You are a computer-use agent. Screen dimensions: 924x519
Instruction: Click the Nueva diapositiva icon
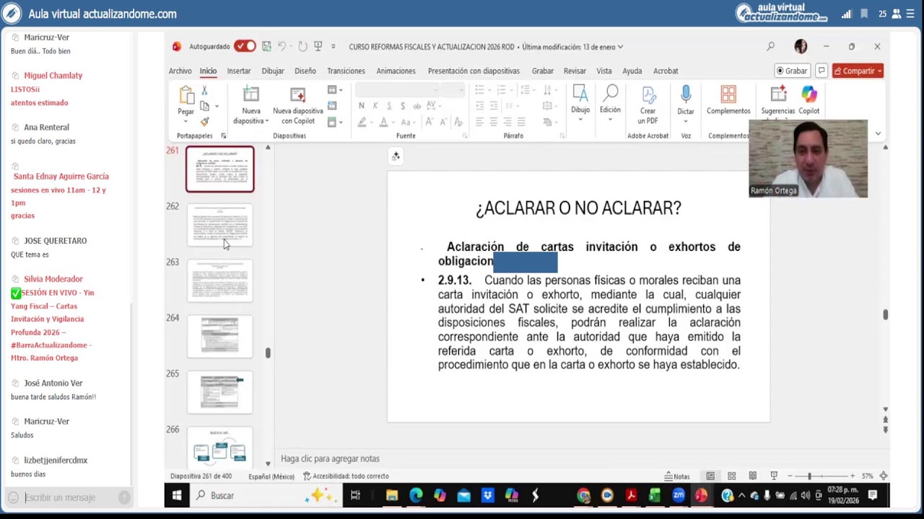[251, 94]
